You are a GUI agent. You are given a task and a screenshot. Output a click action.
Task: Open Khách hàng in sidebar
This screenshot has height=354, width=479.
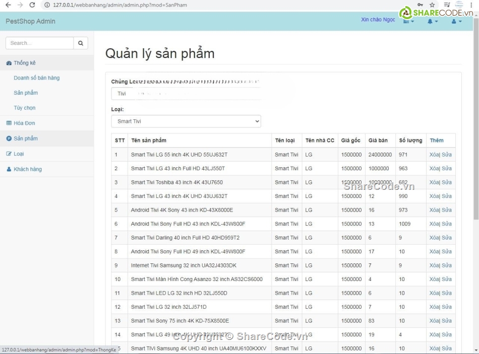point(47,169)
